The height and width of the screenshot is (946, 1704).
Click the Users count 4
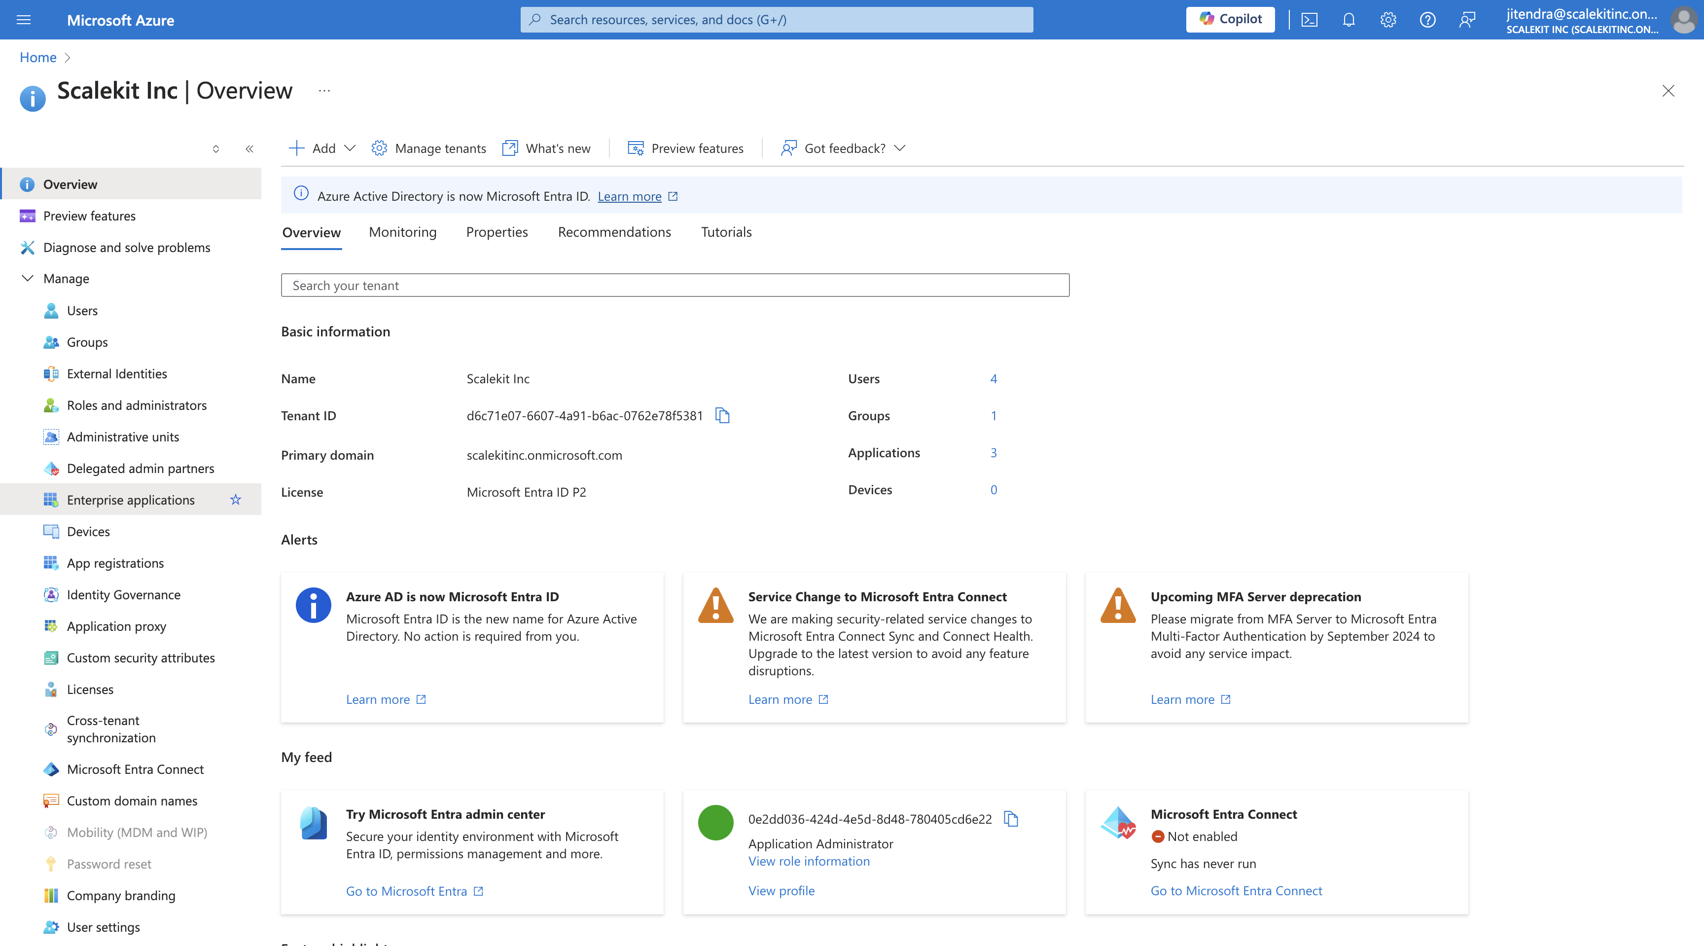tap(994, 378)
